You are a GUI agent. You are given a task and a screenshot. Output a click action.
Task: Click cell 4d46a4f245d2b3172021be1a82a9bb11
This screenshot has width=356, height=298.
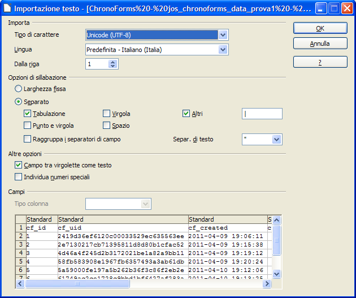coord(123,253)
